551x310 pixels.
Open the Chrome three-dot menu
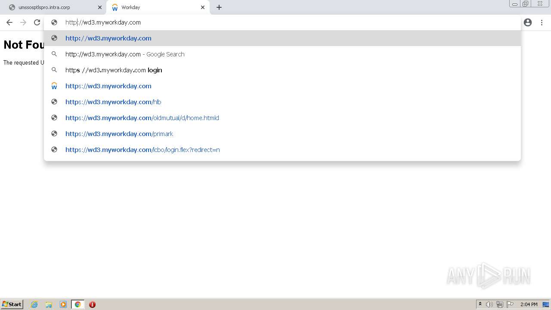coord(542,22)
